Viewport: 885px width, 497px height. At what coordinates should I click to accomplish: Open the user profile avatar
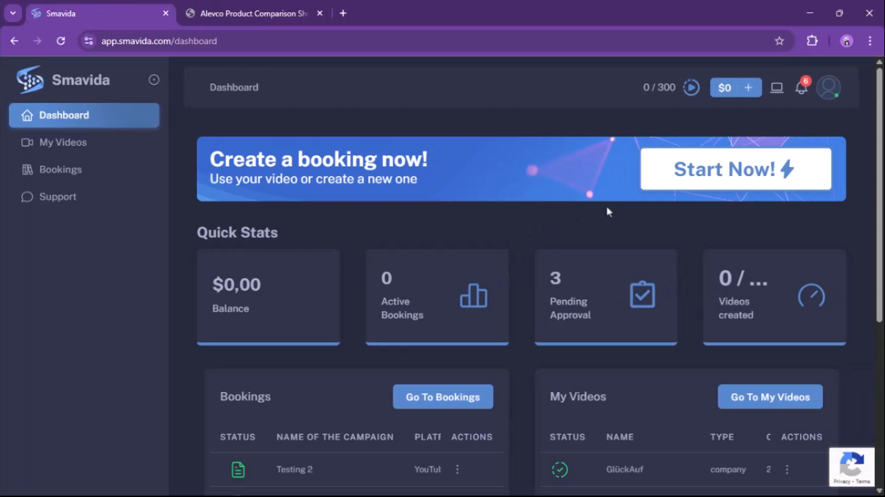click(x=828, y=87)
